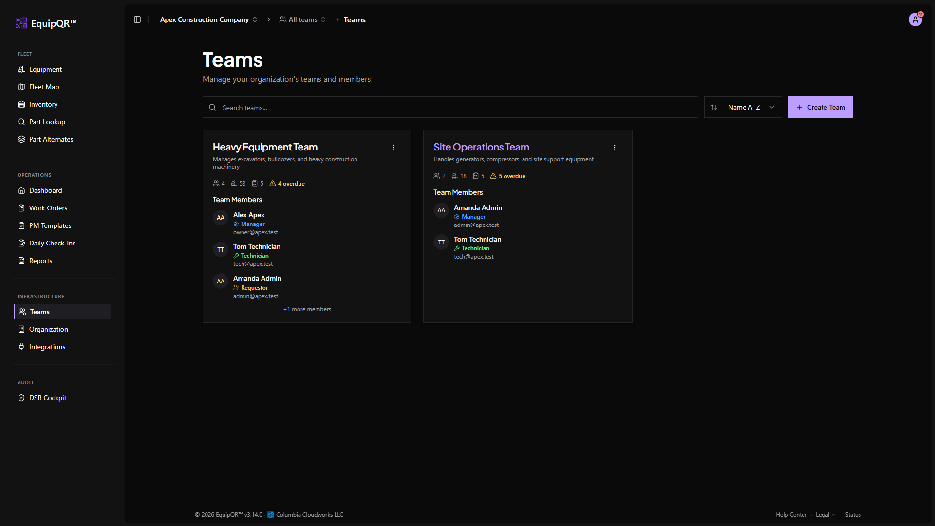This screenshot has width=935, height=526.
Task: Expand Apex Construction Company organization switcher
Action: tap(208, 19)
